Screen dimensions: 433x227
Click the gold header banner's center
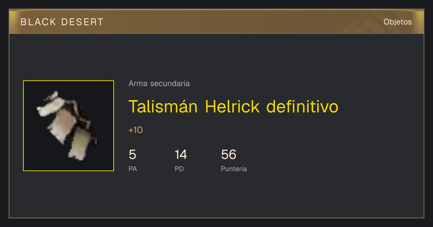click(x=216, y=22)
